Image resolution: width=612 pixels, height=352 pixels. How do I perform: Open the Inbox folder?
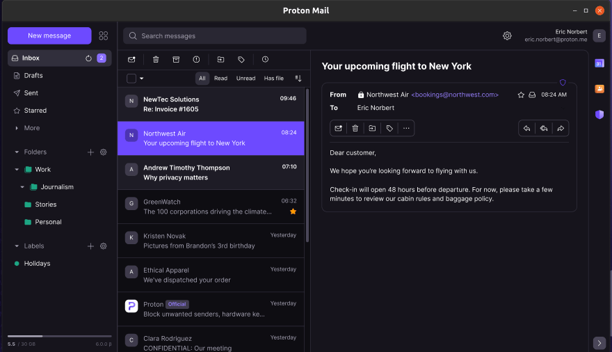click(x=59, y=58)
